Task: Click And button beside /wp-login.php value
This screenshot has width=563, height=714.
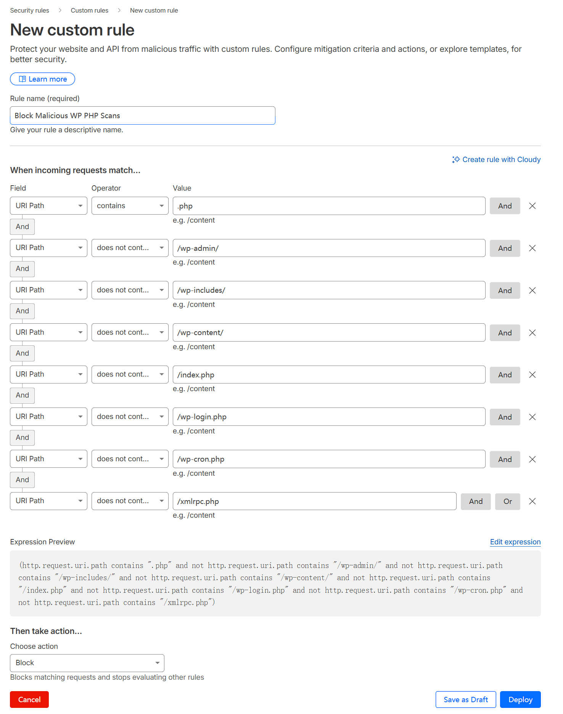Action: pos(505,417)
